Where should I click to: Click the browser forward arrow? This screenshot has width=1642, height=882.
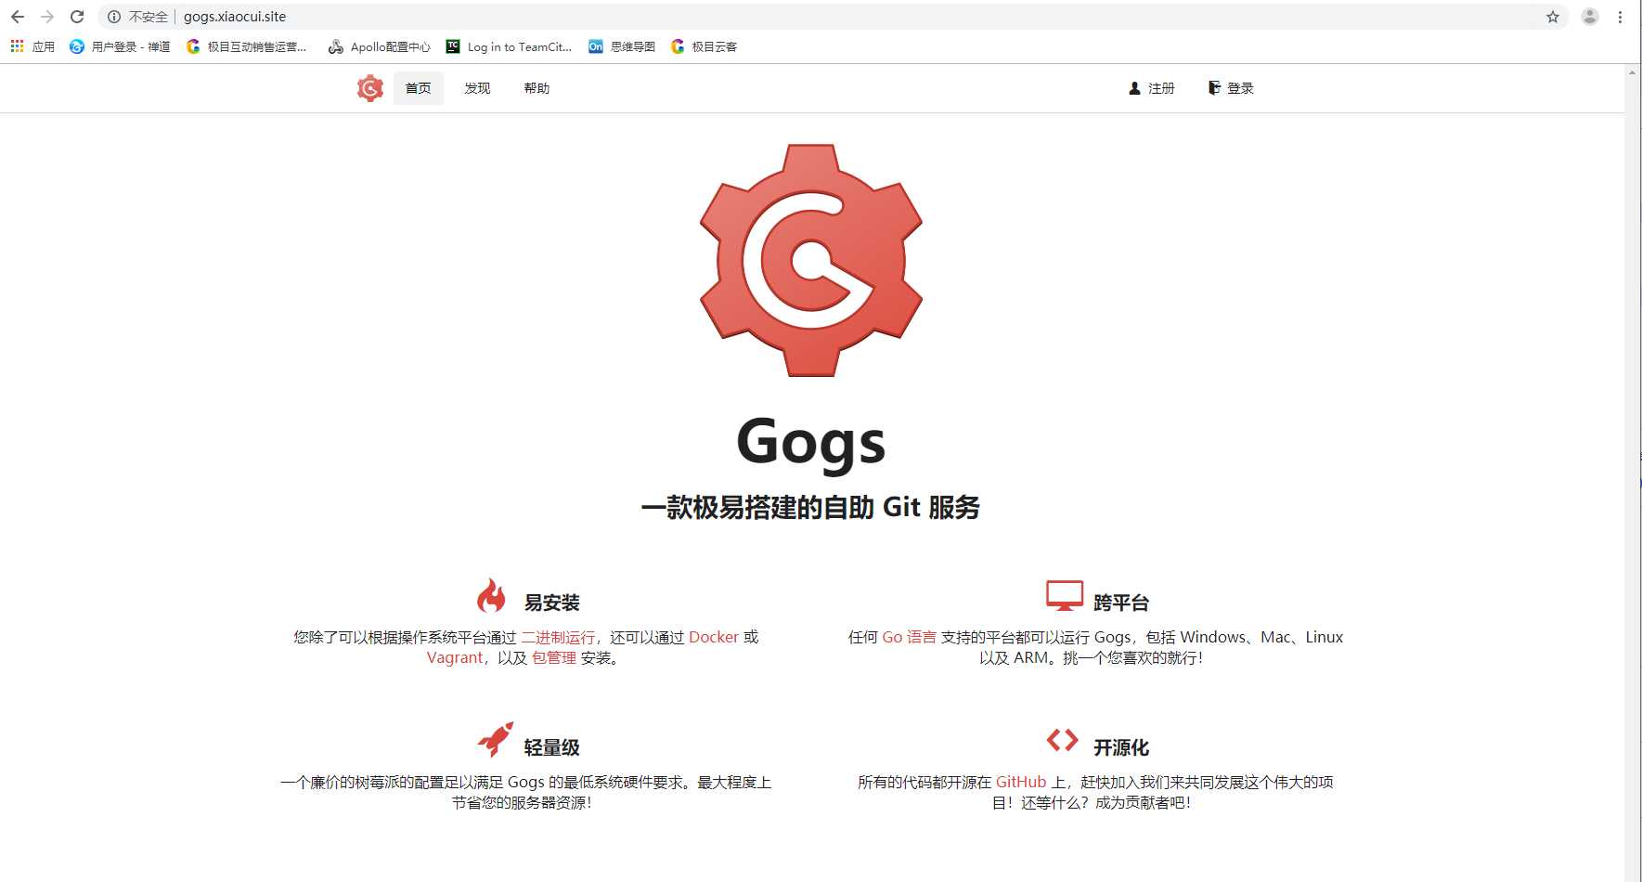click(47, 17)
